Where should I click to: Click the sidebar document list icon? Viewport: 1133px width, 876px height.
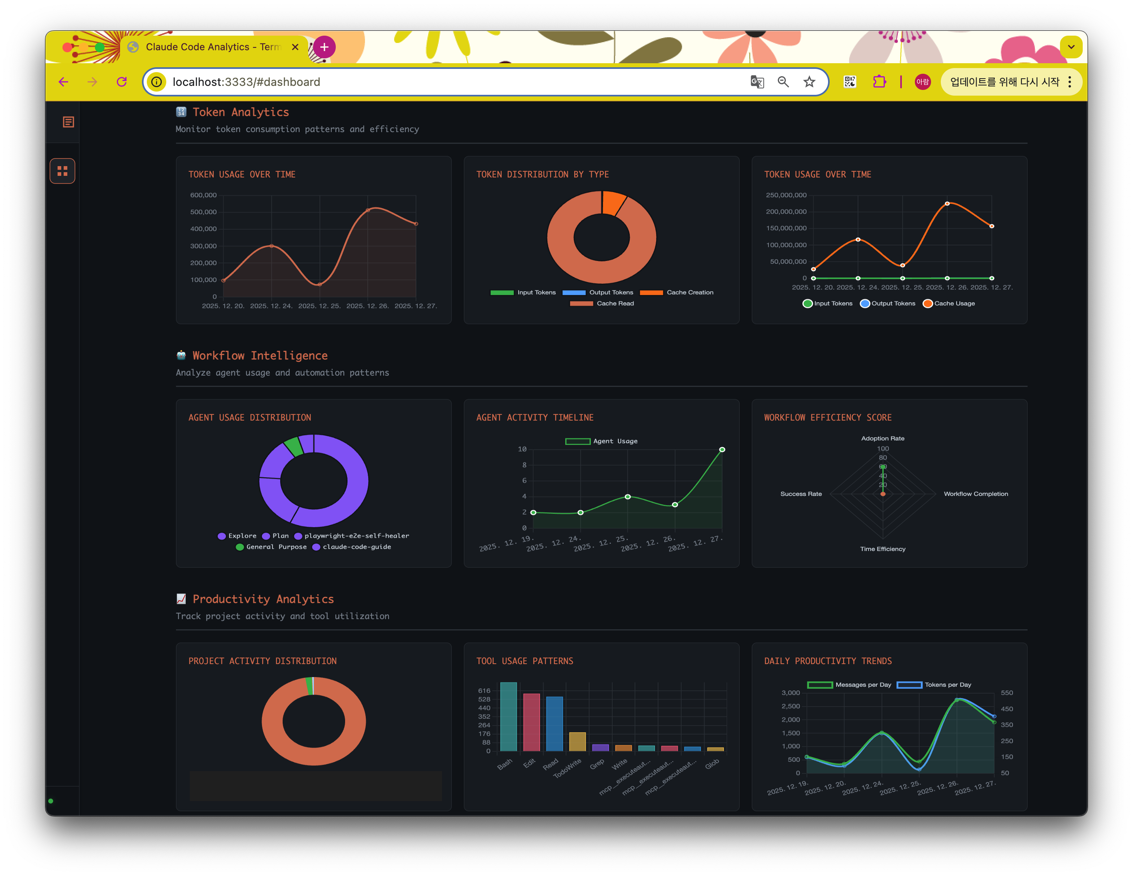click(x=69, y=122)
